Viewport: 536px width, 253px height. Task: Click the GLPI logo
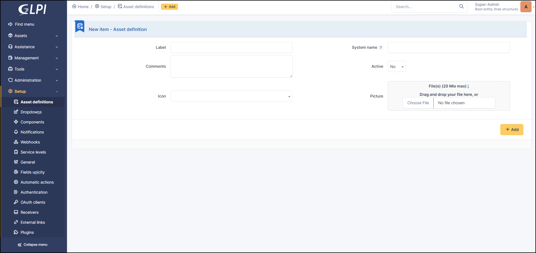(33, 9)
